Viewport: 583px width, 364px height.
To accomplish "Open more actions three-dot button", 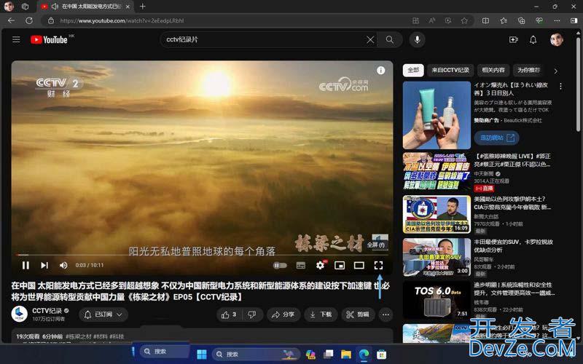I will (386, 314).
